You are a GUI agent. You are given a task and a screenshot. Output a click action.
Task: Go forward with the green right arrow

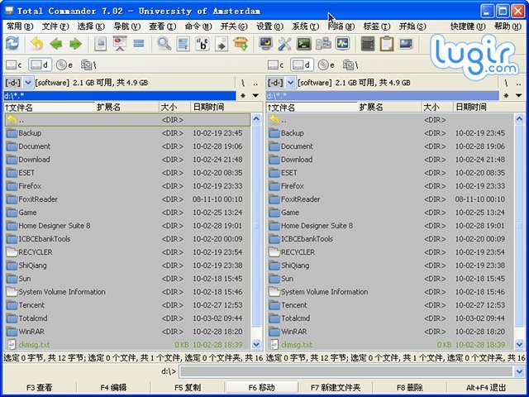(x=75, y=44)
